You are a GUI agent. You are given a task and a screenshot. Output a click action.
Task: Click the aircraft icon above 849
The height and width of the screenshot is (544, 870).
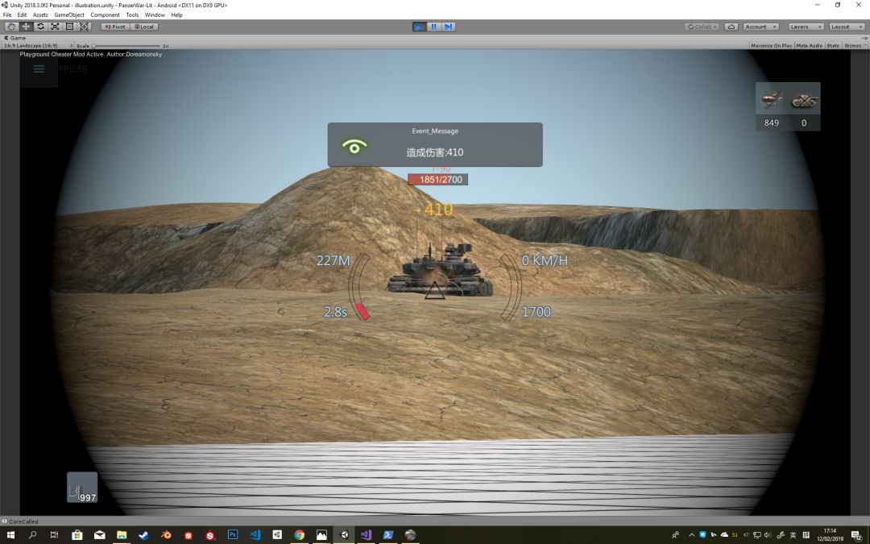(772, 100)
